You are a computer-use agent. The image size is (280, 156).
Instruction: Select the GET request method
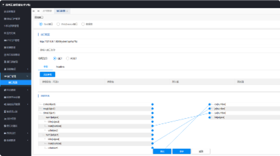tap(55, 58)
